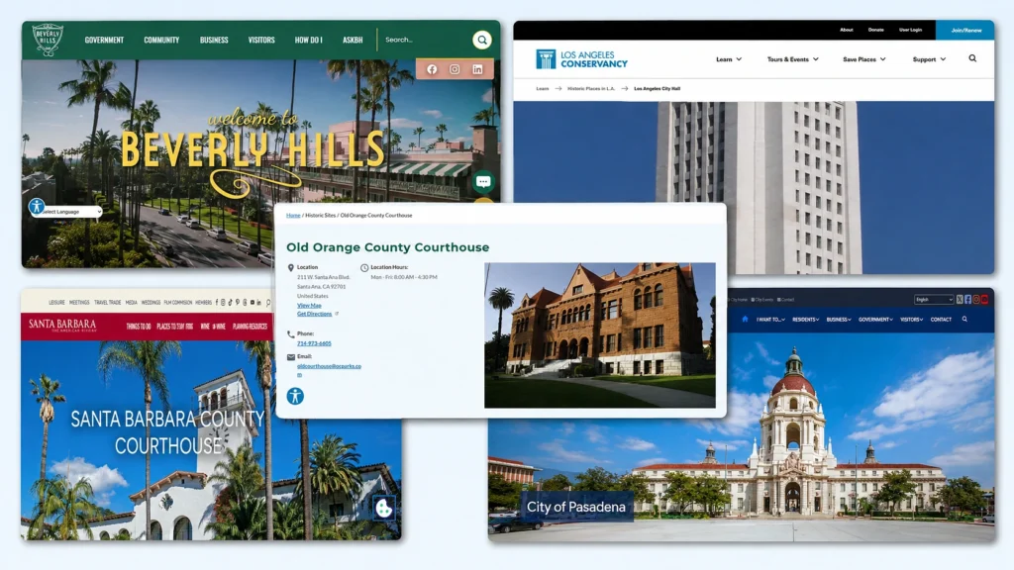The height and width of the screenshot is (570, 1014).
Task: Click the courthouse phone number 714-973-6605
Action: (x=314, y=343)
